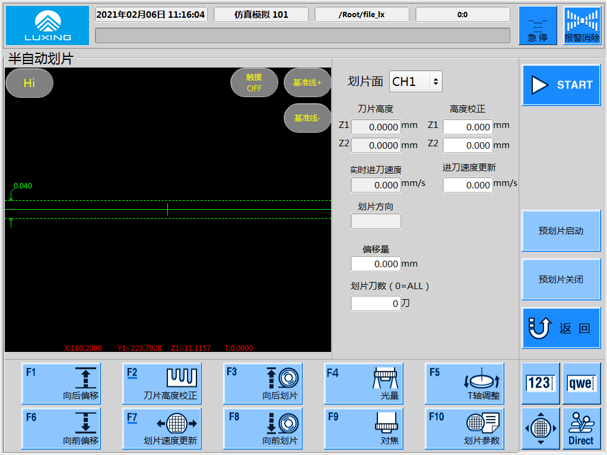Screen dimensions: 607x455
Task: Click the 0:0 counter box
Action: (463, 15)
